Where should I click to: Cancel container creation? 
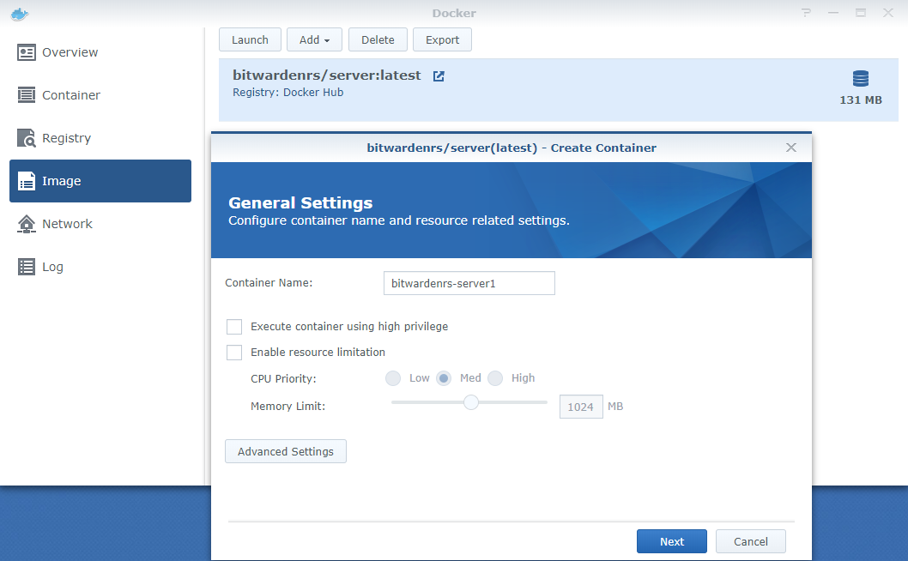pyautogui.click(x=750, y=542)
